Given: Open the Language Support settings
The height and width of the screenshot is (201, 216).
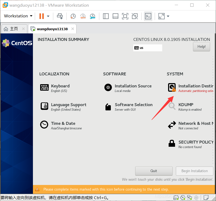Looking at the screenshot, I should [63, 107].
